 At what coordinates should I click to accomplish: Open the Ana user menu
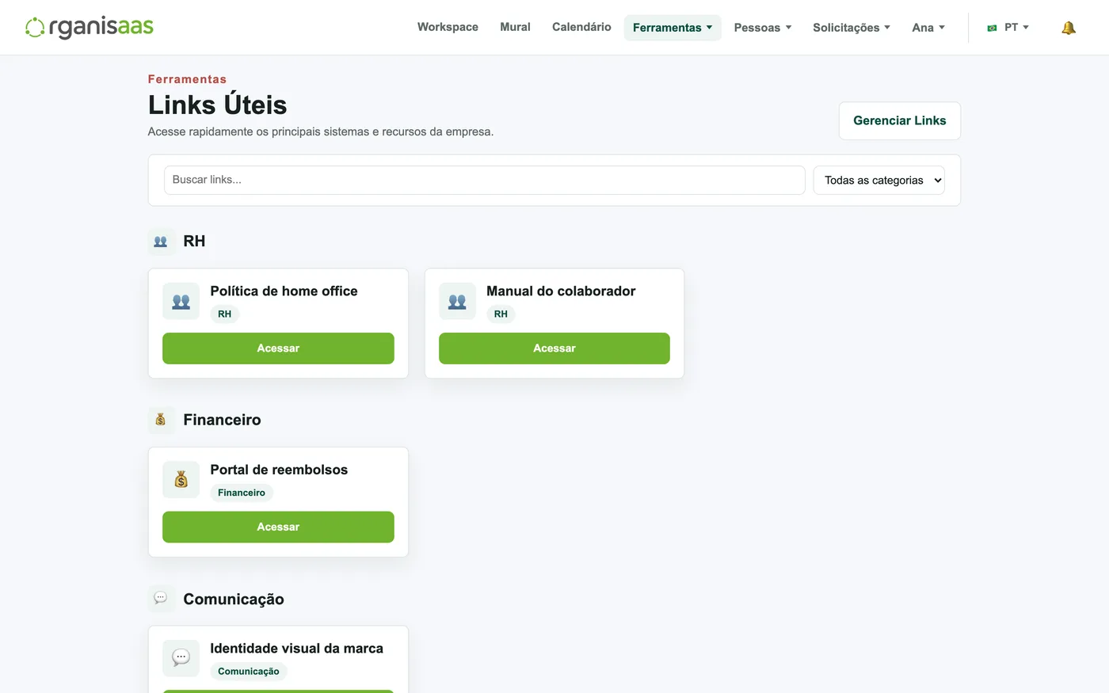pos(928,28)
